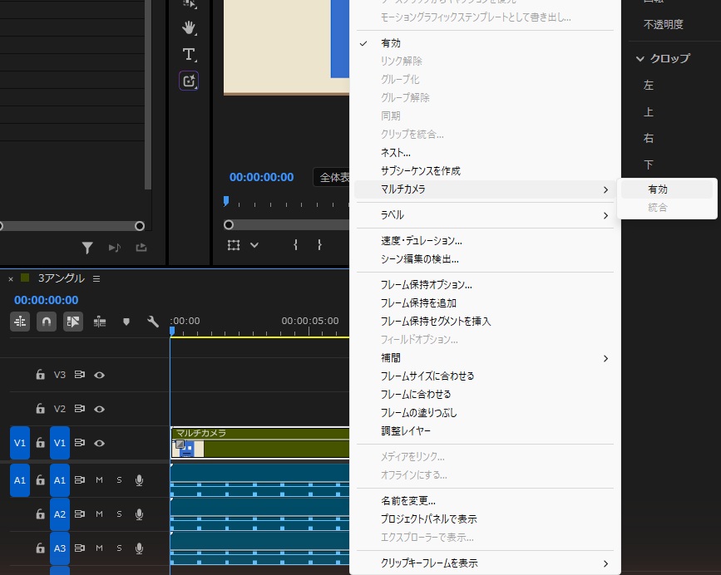Toggle V1 track output eye
Viewport: 721px width, 575px height.
[x=99, y=443]
